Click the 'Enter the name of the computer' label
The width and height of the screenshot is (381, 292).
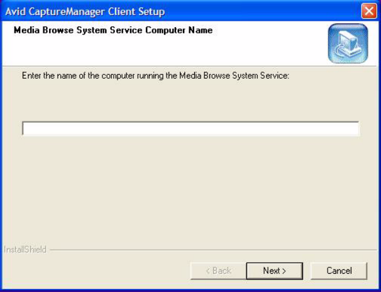155,75
